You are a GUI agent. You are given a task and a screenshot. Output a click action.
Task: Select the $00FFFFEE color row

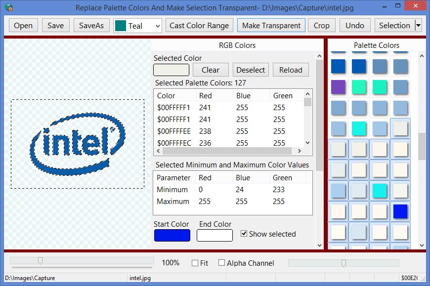229,131
